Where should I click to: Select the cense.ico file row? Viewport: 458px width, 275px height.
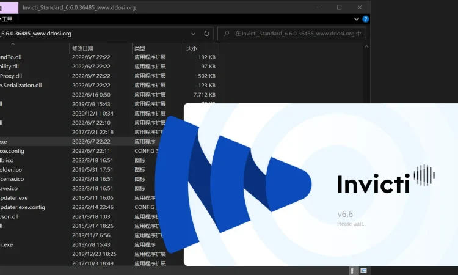[78, 179]
